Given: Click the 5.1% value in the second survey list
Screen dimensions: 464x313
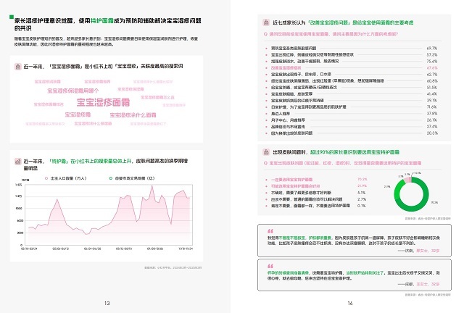Looking at the screenshot, I should click(362, 193).
